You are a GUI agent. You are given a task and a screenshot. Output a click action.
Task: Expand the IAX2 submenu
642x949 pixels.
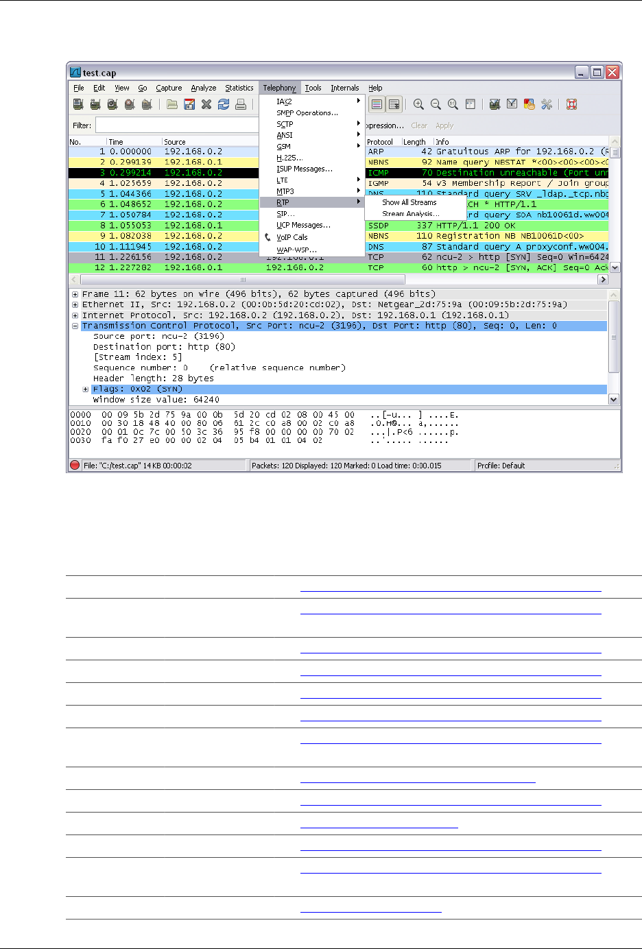click(312, 101)
